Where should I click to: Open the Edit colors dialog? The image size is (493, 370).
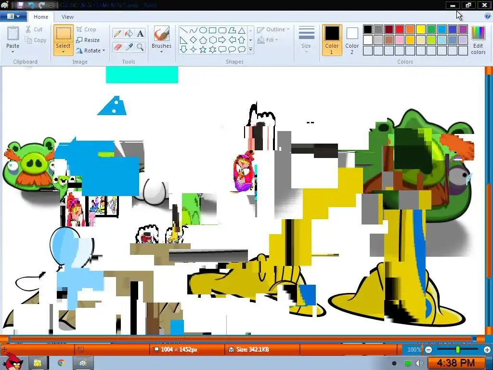[x=478, y=40]
